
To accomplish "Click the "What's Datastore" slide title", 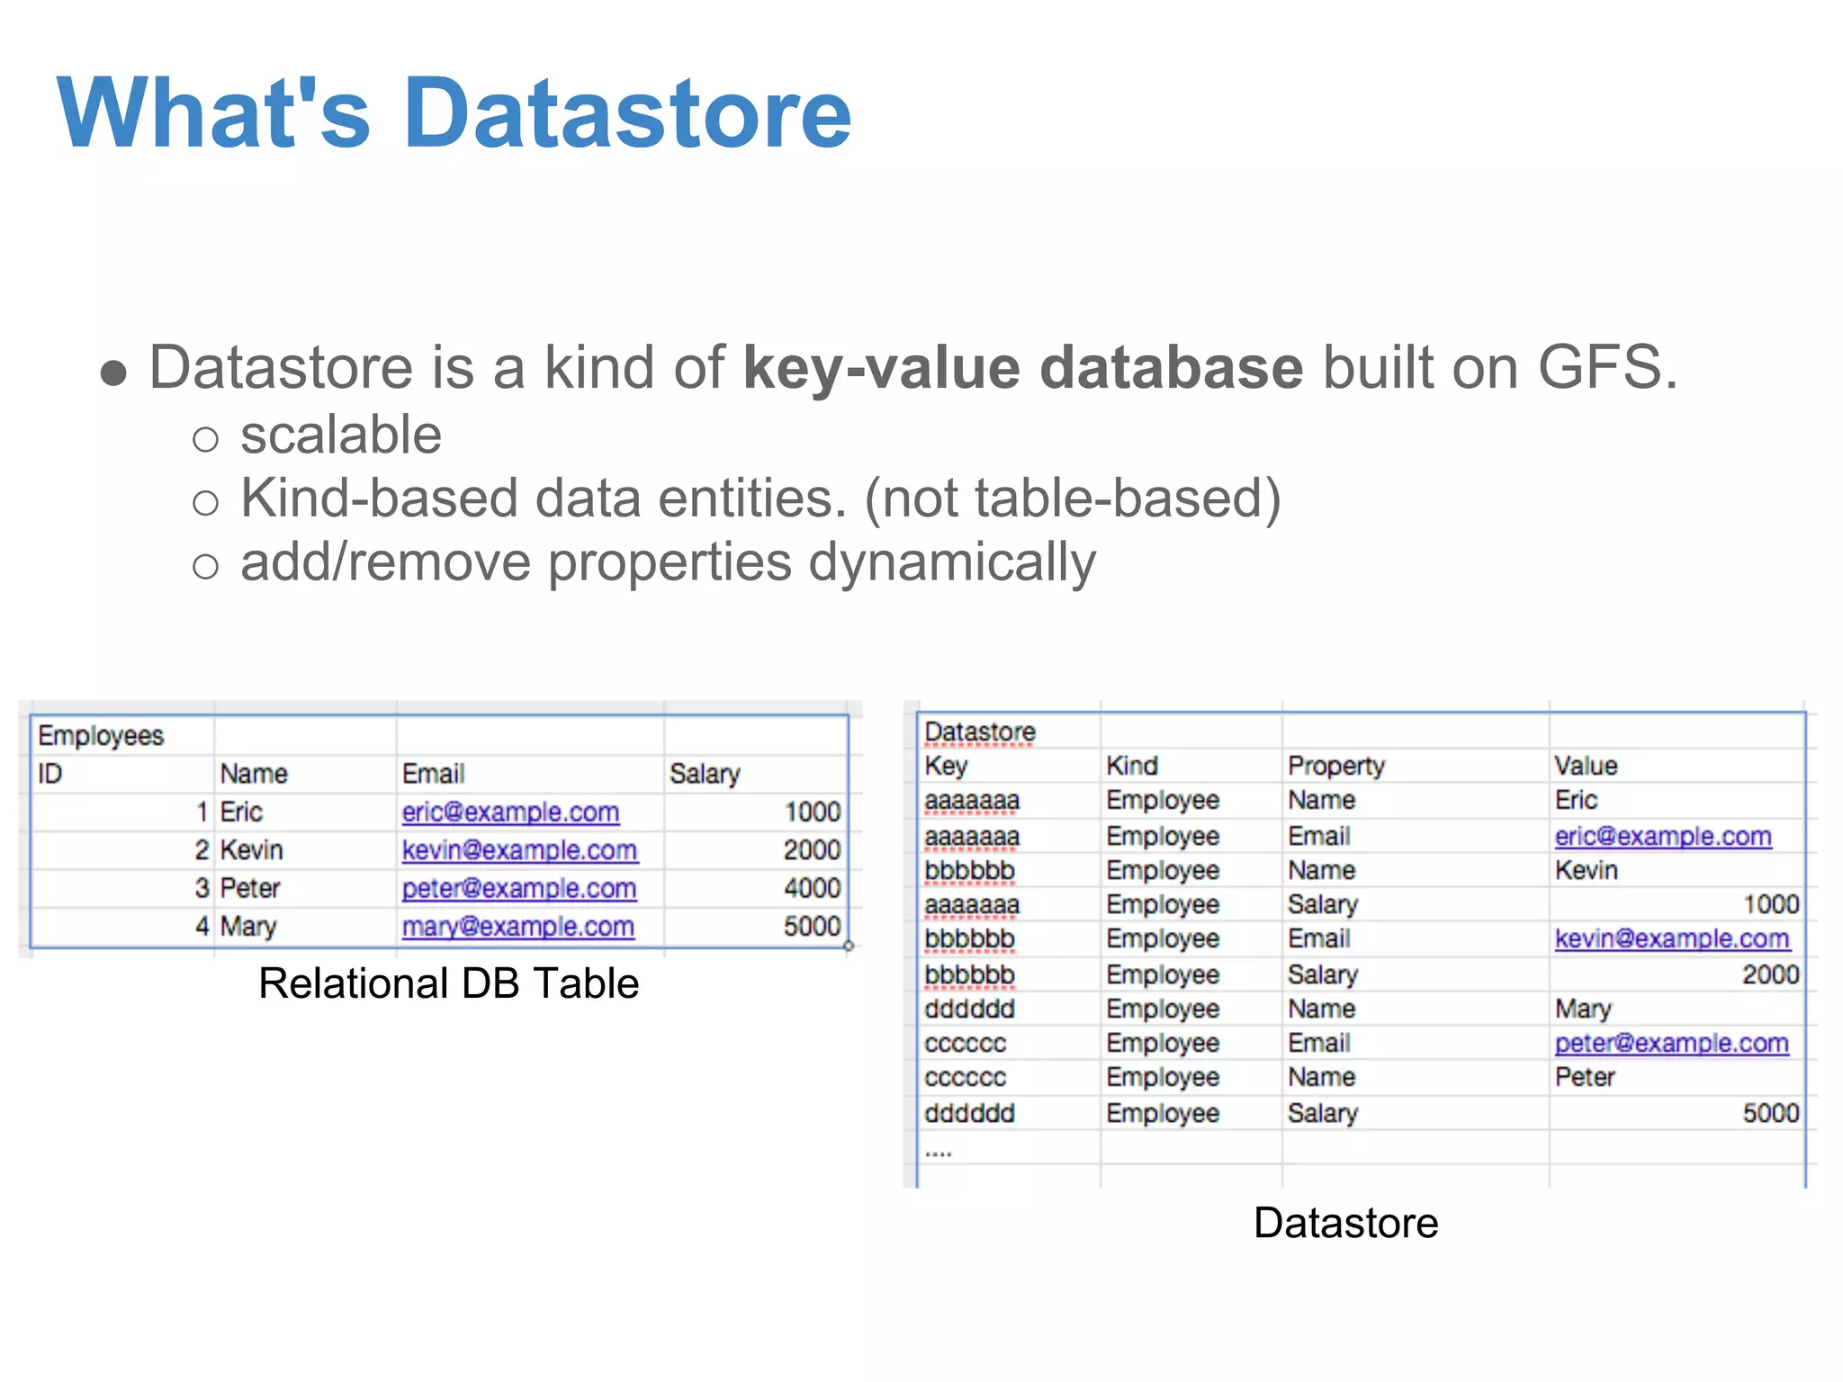I will pyautogui.click(x=454, y=113).
